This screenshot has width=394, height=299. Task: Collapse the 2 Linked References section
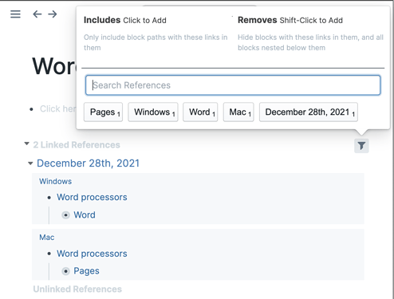coord(26,144)
